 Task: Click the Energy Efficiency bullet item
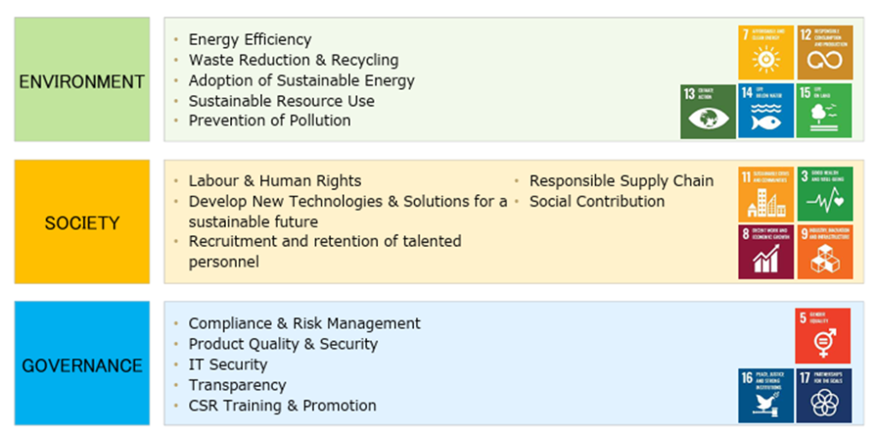[250, 39]
